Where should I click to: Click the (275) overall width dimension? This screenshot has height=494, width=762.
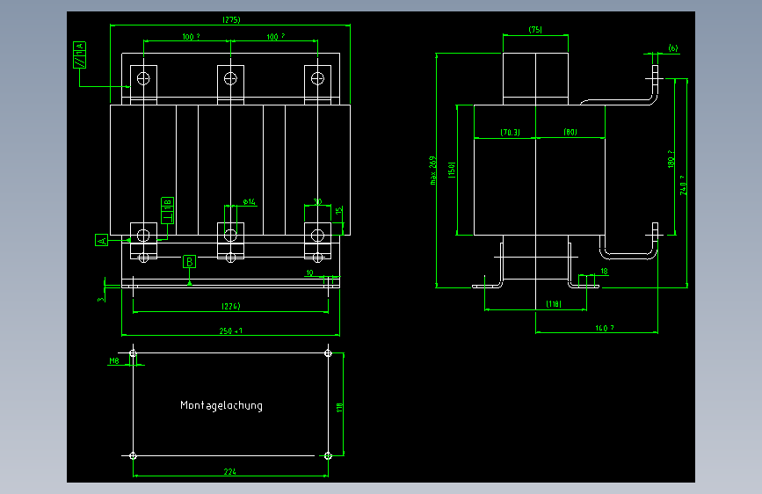(231, 20)
